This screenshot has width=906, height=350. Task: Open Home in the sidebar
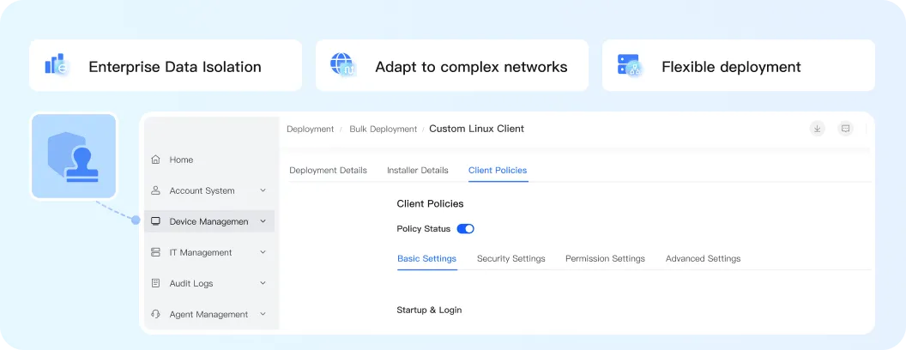coord(209,160)
